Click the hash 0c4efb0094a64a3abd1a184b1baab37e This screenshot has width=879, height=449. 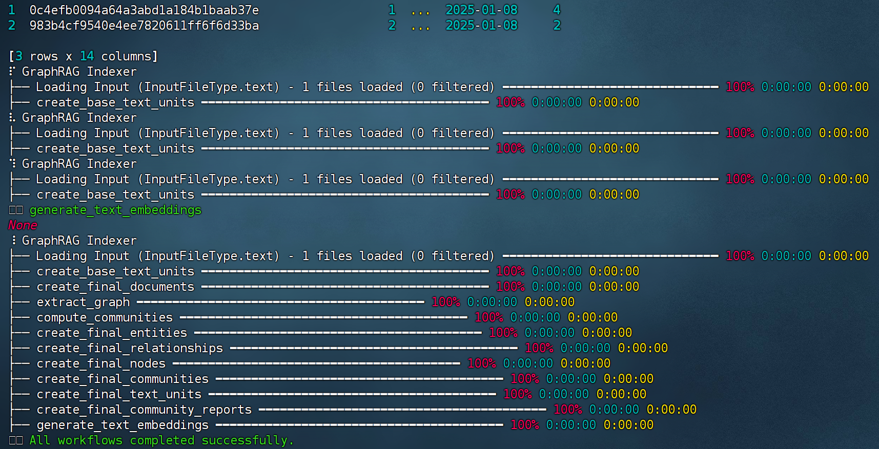[144, 10]
